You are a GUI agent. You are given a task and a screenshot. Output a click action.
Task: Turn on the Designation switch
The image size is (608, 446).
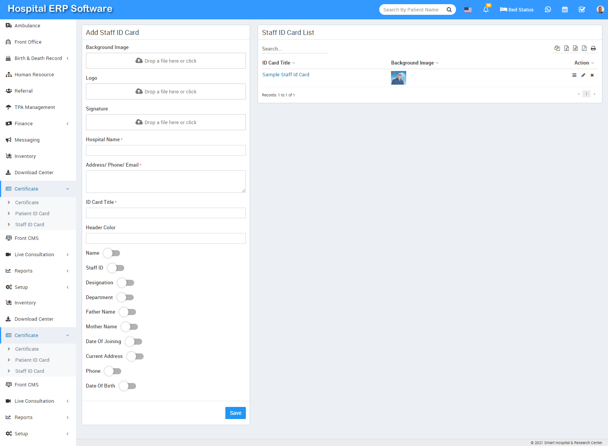126,283
